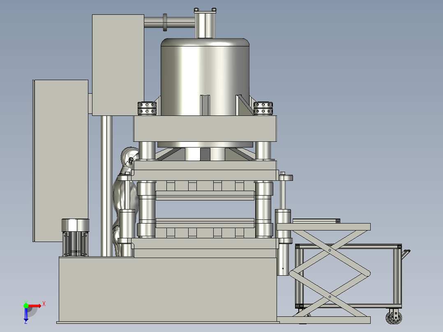Click the green Y axis ball of the triad

[x=26, y=305]
